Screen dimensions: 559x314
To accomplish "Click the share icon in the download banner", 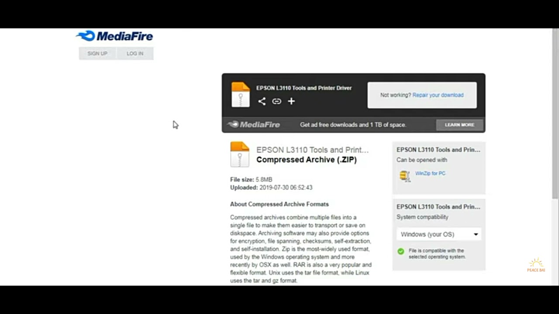I will tap(262, 101).
